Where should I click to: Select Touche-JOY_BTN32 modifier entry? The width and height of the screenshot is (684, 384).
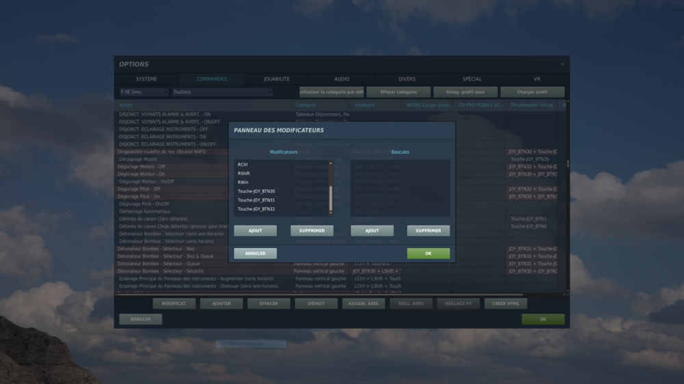(x=281, y=209)
